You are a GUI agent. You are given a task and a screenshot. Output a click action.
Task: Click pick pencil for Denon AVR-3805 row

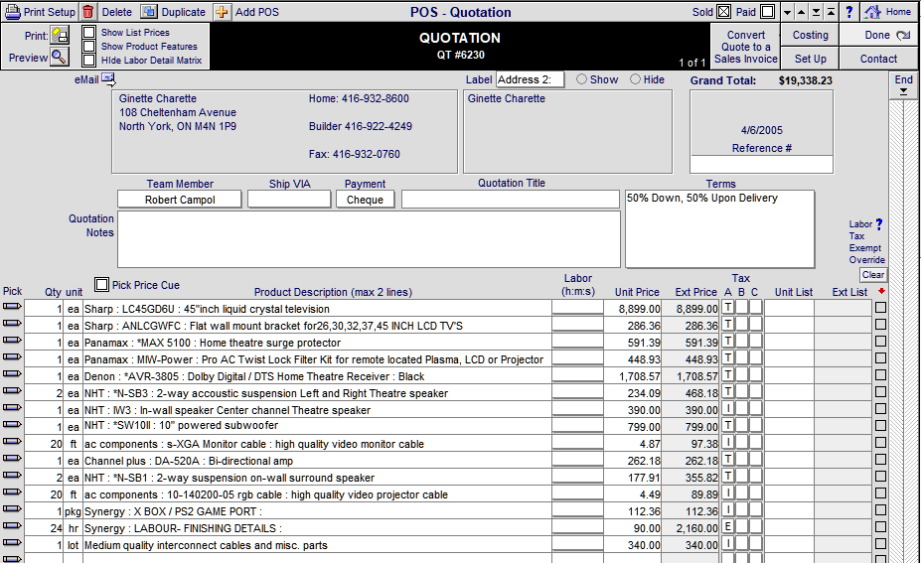pos(12,373)
